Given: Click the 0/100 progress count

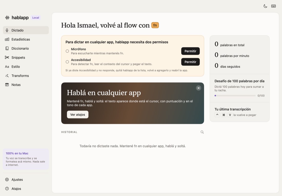Looking at the screenshot, I should tap(261, 96).
